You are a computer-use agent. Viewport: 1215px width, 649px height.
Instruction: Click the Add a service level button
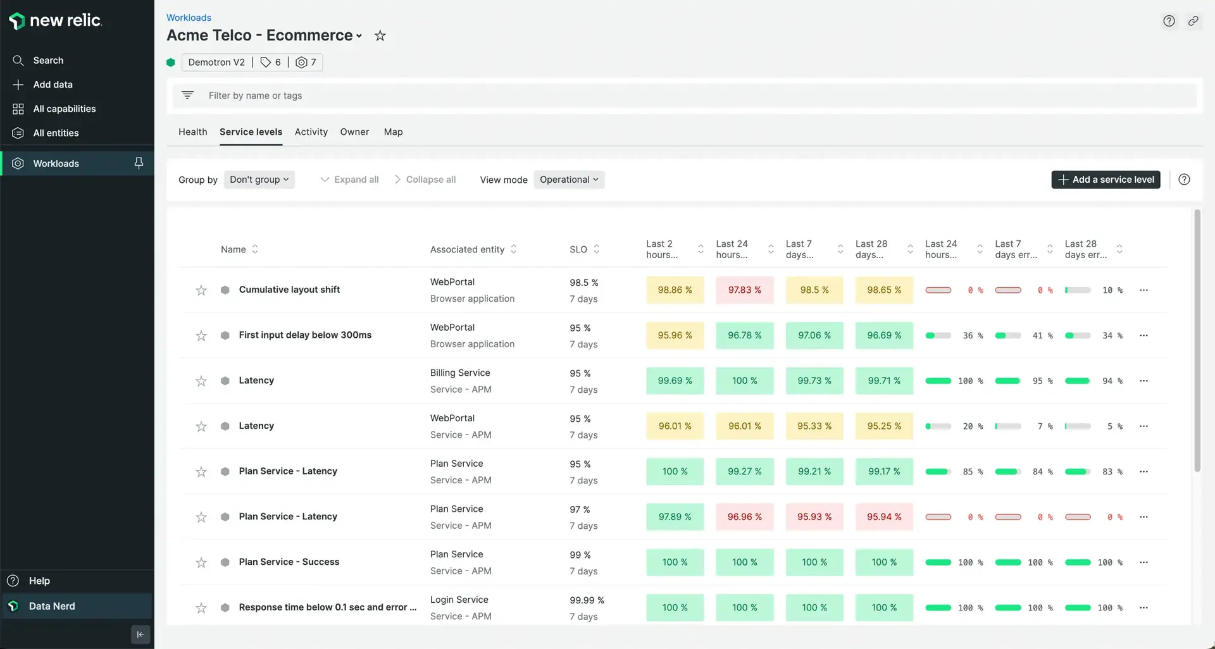[1106, 180]
